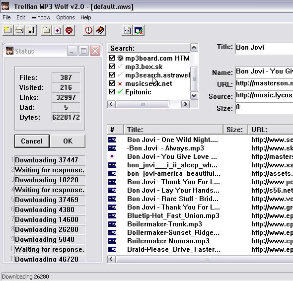
Task: Sort results by the # column header
Action: [x=115, y=130]
